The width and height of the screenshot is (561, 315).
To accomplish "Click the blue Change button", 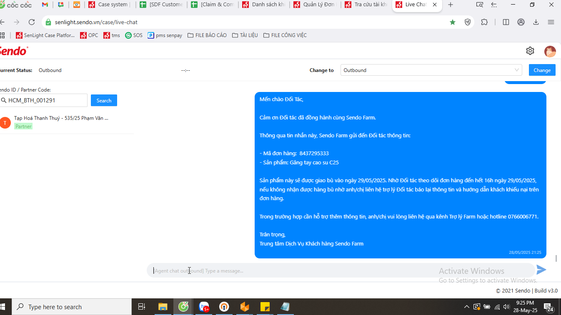I will click(x=542, y=70).
